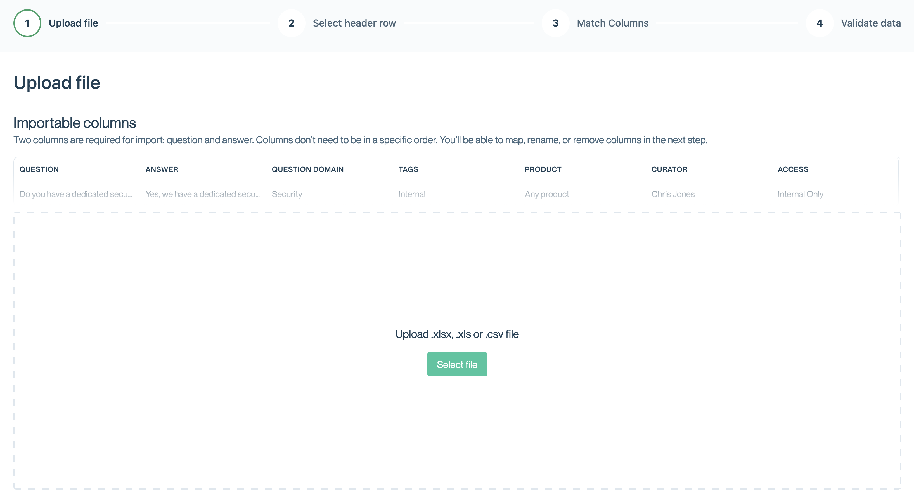The width and height of the screenshot is (914, 502).
Task: Click the ACCESS column header
Action: pos(793,169)
